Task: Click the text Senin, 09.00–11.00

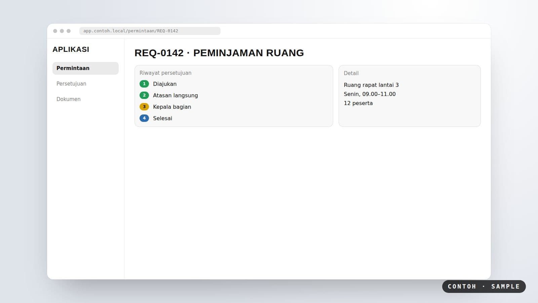Action: tap(370, 94)
